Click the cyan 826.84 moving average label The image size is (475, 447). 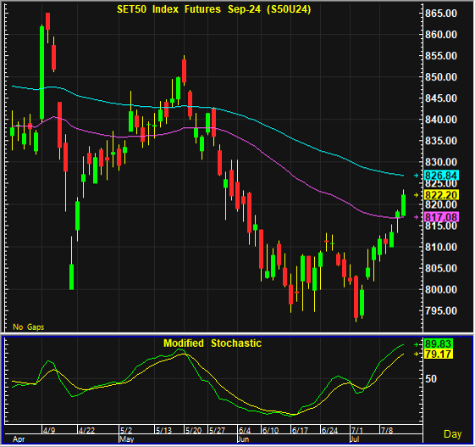click(441, 176)
